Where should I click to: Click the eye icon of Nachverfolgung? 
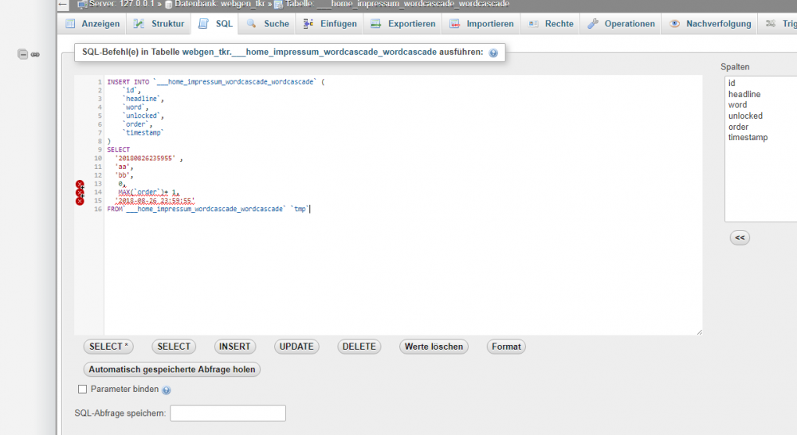(x=674, y=24)
